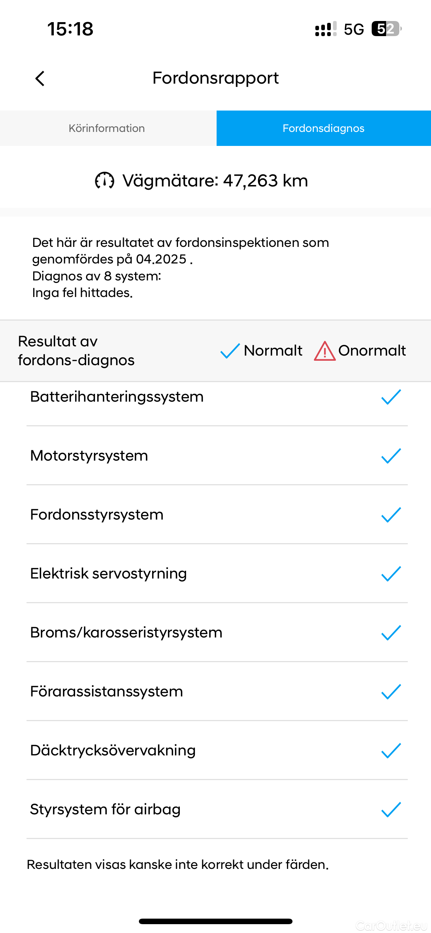Tap the red Onormalt warning triangle

[325, 351]
